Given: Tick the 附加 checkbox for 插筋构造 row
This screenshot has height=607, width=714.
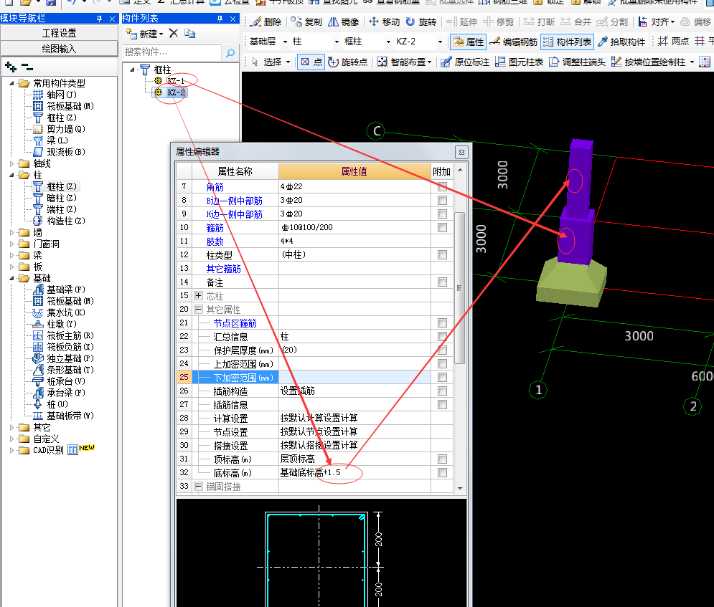Looking at the screenshot, I should click(442, 391).
